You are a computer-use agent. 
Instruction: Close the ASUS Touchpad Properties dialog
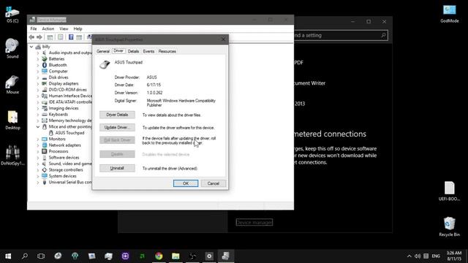[x=223, y=39]
